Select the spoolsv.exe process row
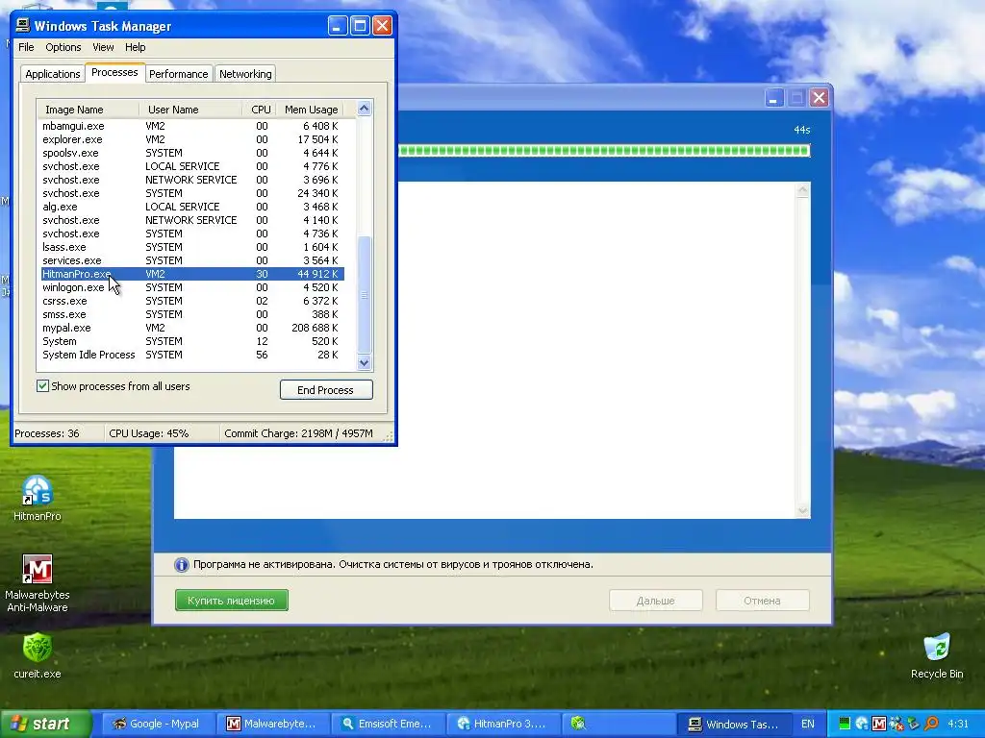Screen dimensions: 985x738 (x=191, y=153)
